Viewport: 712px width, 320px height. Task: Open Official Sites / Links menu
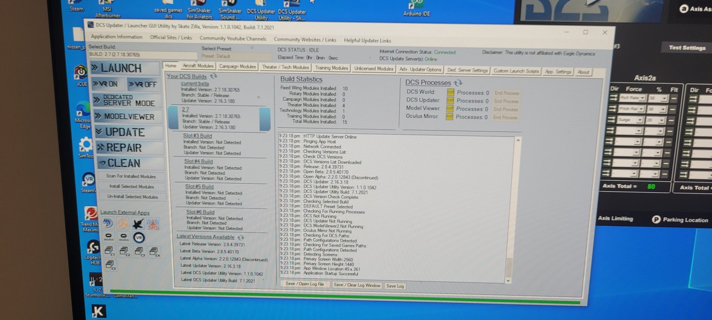click(x=171, y=38)
